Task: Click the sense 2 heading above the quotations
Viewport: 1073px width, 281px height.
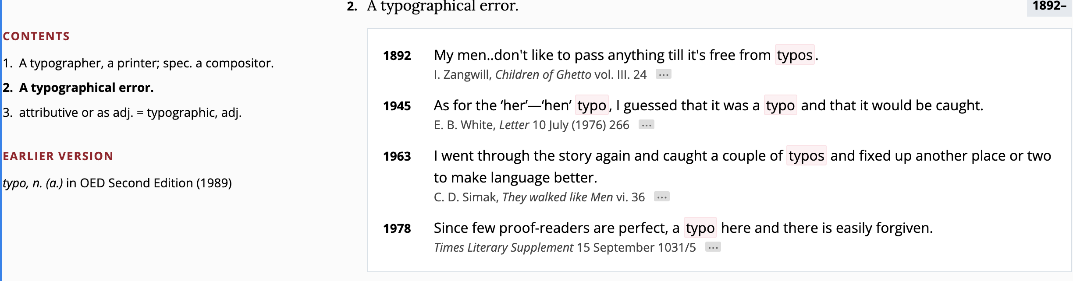Action: pos(442,6)
